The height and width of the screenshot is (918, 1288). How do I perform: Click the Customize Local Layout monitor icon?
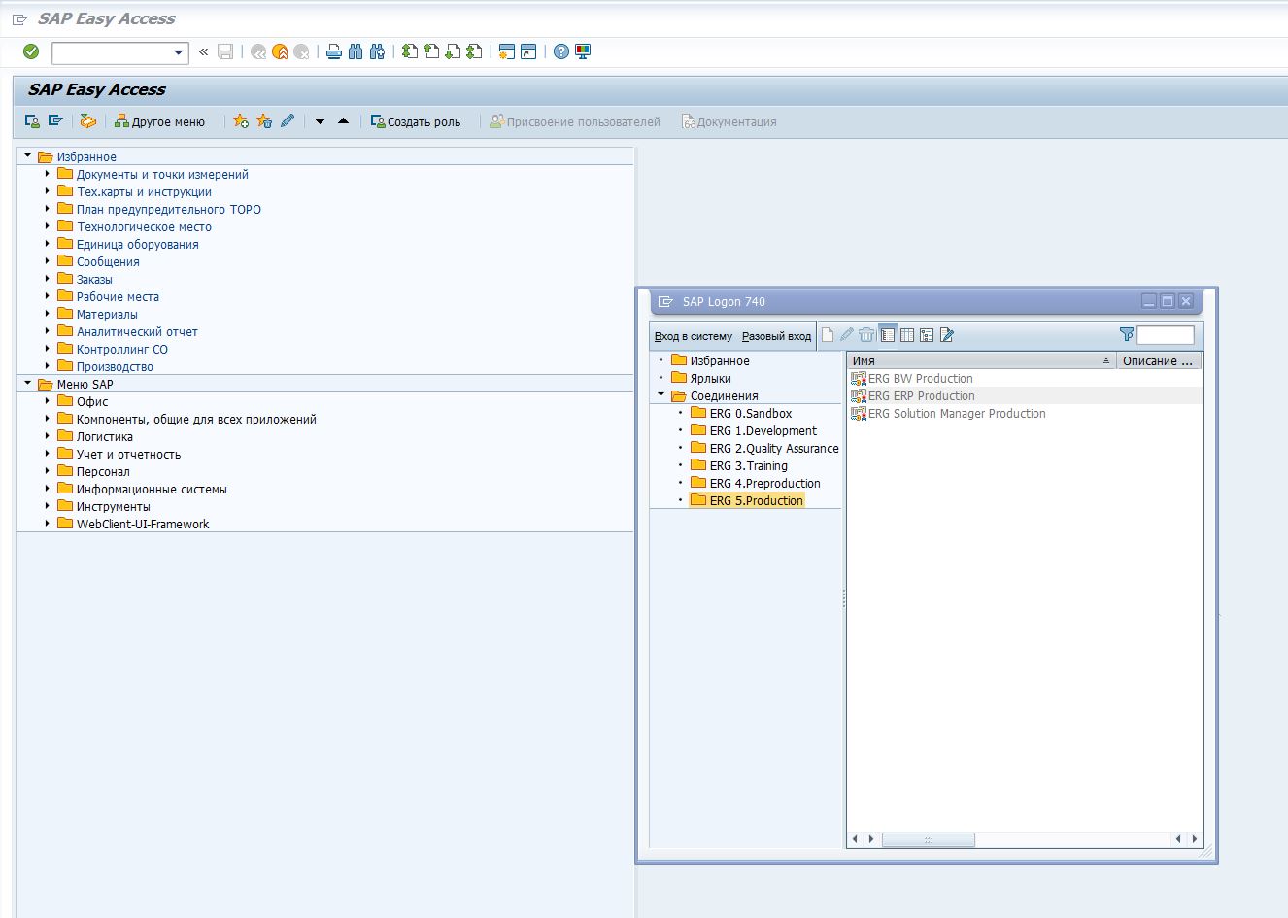click(583, 51)
